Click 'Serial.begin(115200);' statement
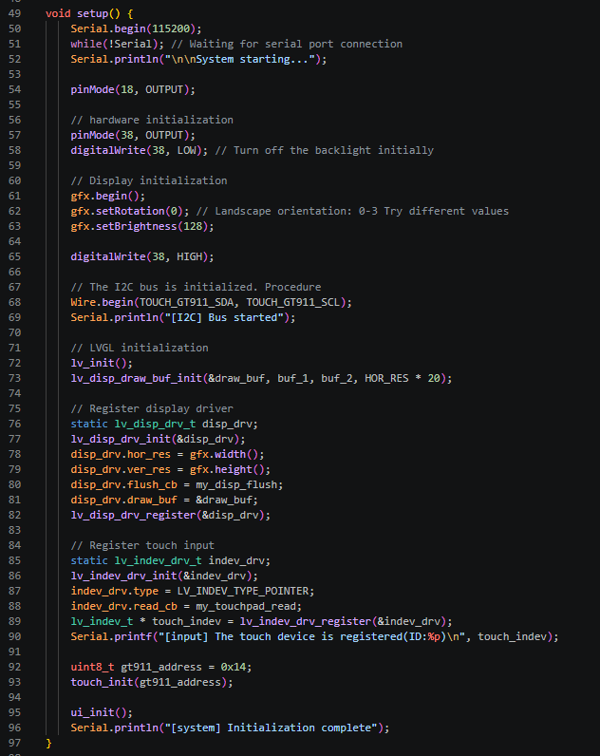This screenshot has width=600, height=756. click(x=137, y=28)
